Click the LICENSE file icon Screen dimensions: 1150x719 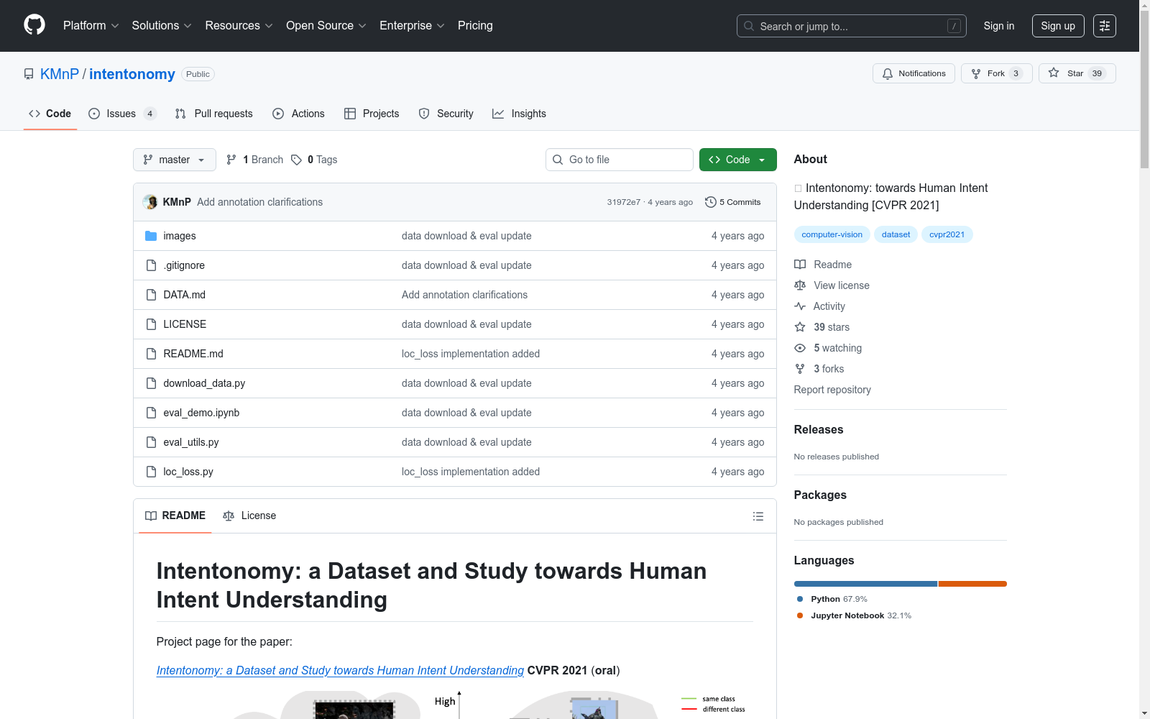(151, 324)
